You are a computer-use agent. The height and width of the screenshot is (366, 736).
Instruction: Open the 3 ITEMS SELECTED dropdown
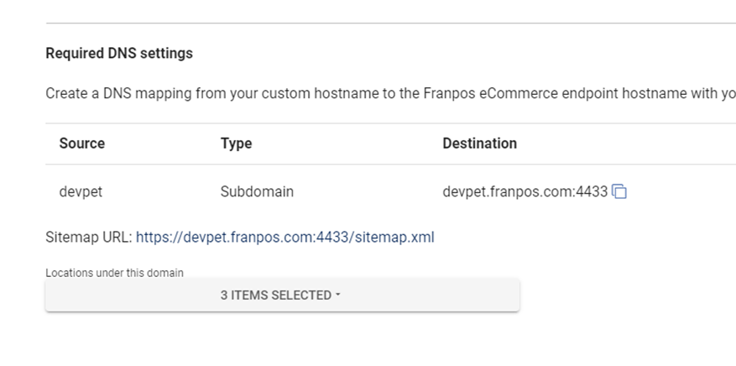282,295
